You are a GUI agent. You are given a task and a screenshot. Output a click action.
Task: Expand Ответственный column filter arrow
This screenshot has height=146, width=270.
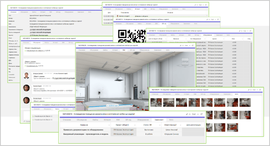[x=180, y=125]
